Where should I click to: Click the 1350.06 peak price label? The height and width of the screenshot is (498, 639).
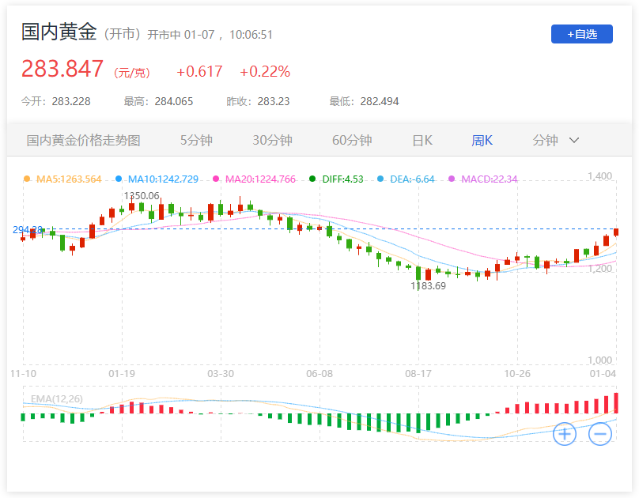tap(142, 195)
